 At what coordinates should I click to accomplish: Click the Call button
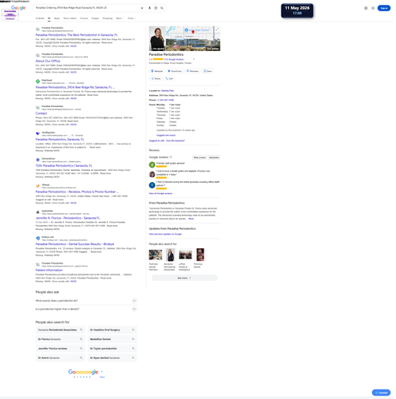169,78
